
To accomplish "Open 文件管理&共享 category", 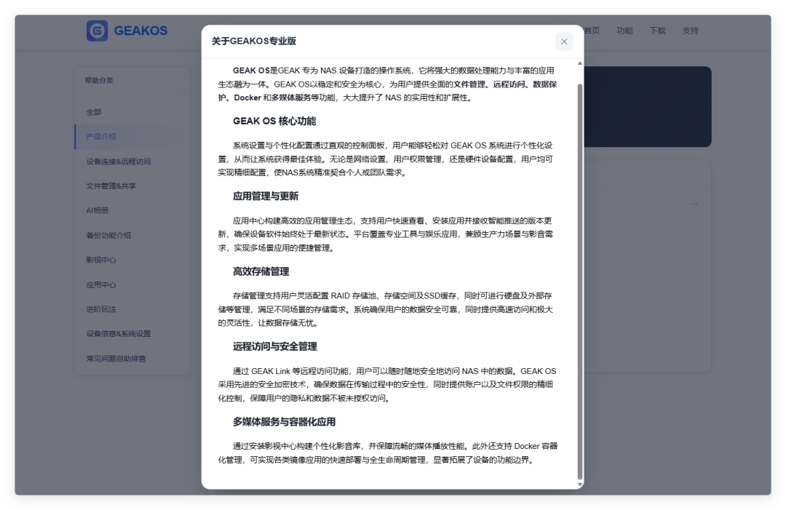I will 111,186.
